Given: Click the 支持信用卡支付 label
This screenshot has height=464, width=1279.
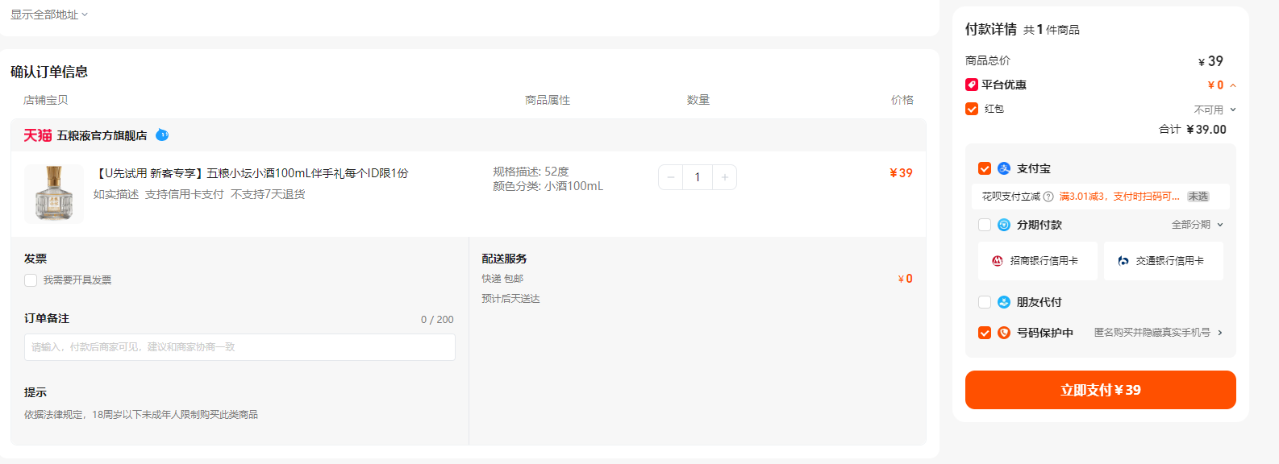Looking at the screenshot, I should (185, 194).
